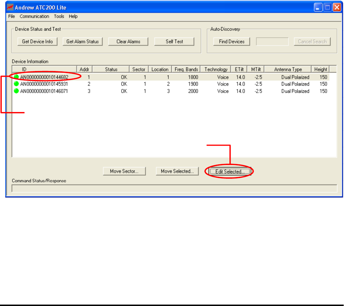Start Find Devices auto-discovery
Image resolution: width=344 pixels, height=306 pixels.
pyautogui.click(x=232, y=41)
